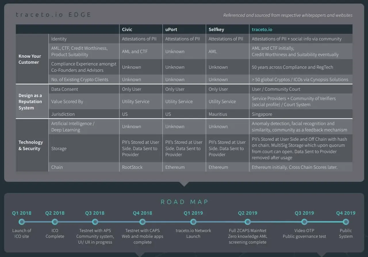The width and height of the screenshot is (368, 257).
Task: Click the 'Data Consent' row label
Action: (x=64, y=89)
